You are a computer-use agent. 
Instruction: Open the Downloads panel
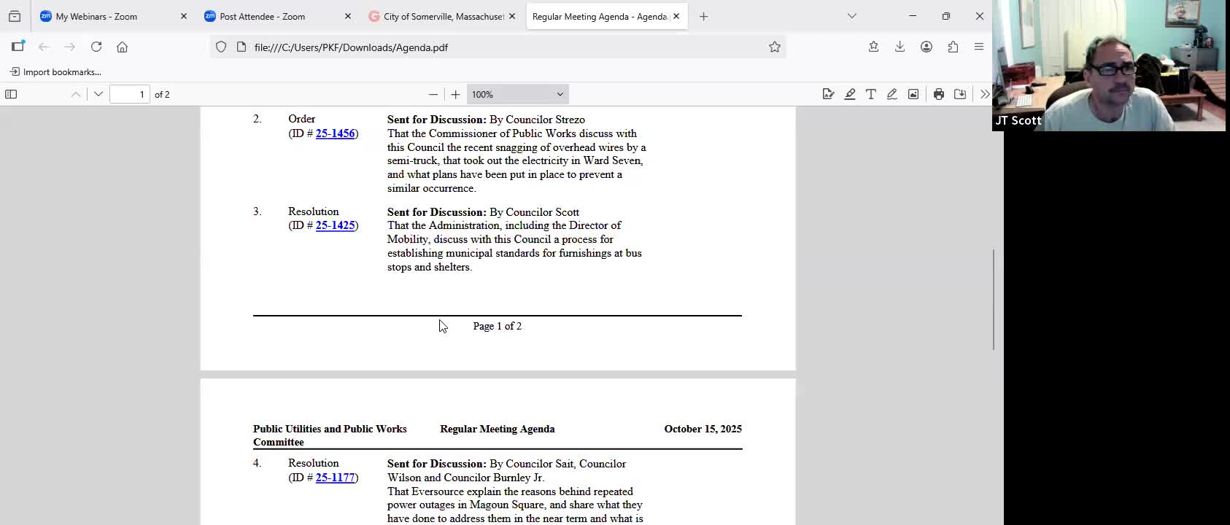coord(900,47)
